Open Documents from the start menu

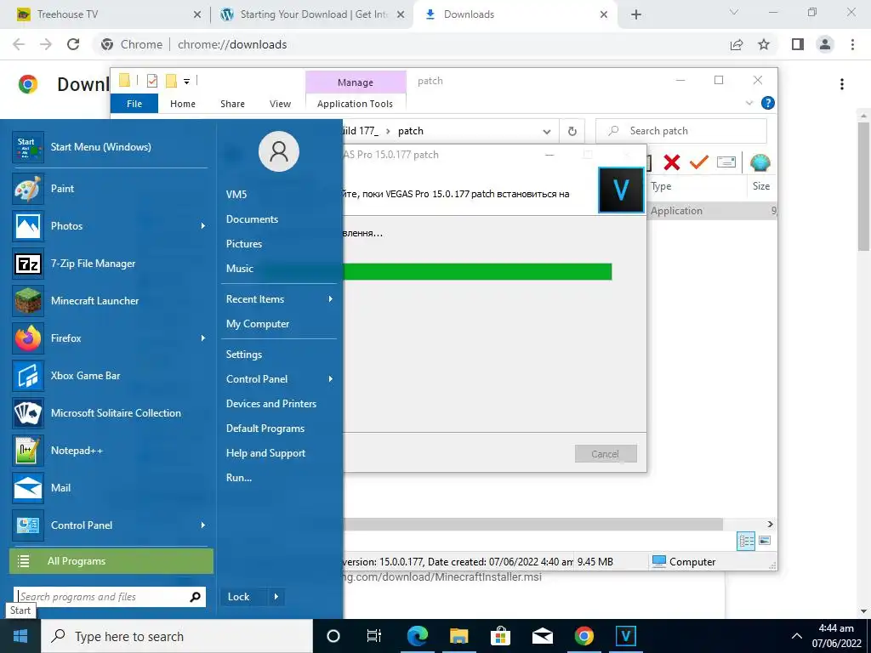coord(252,219)
